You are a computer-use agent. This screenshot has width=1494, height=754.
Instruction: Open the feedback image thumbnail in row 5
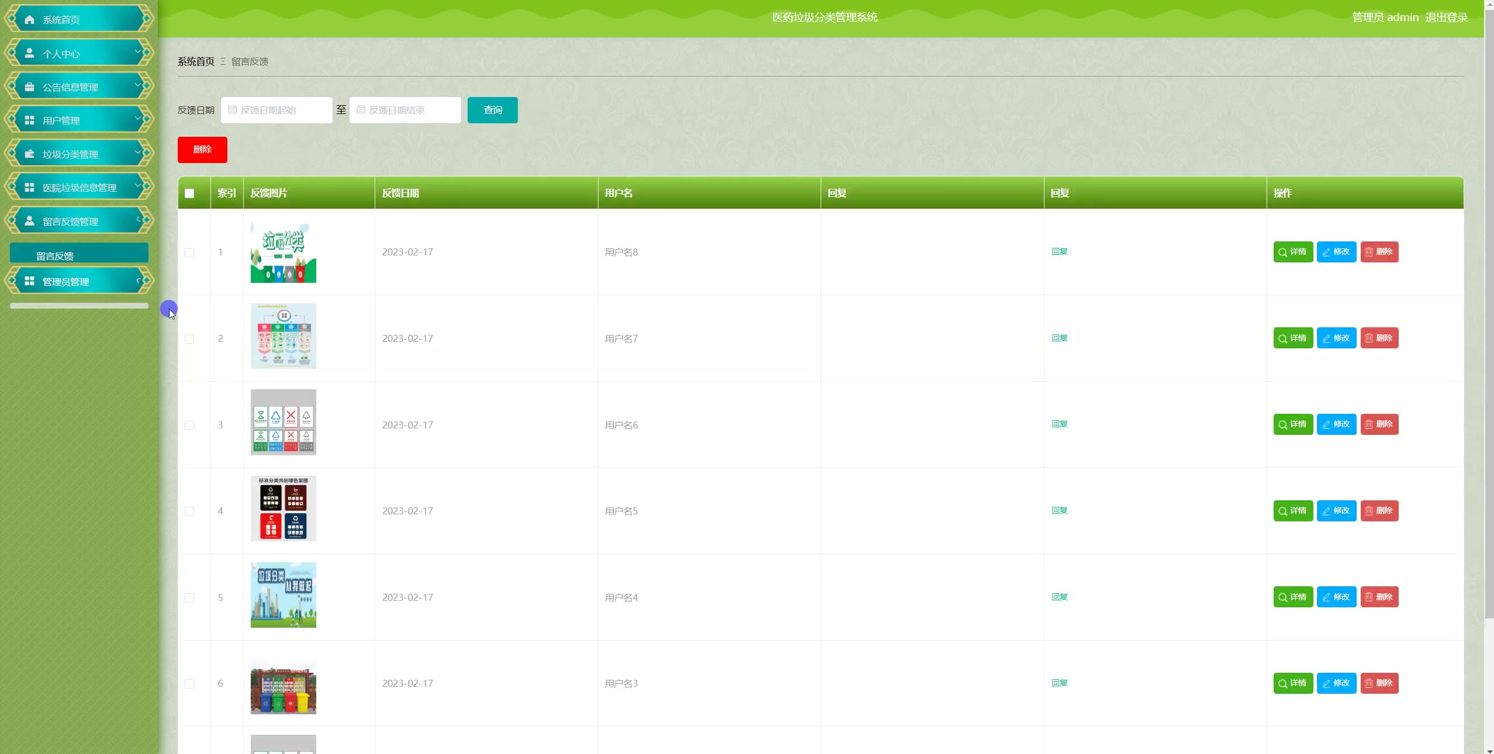pyautogui.click(x=283, y=595)
